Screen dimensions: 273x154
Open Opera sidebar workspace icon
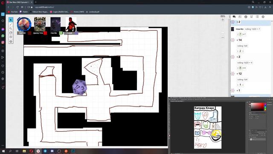[x=3, y=14]
